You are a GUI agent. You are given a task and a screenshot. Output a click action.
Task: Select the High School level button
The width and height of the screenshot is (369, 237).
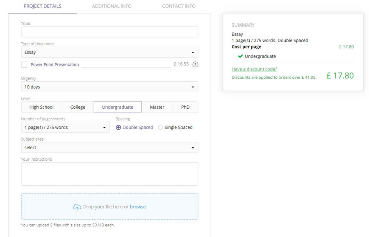[x=41, y=107]
